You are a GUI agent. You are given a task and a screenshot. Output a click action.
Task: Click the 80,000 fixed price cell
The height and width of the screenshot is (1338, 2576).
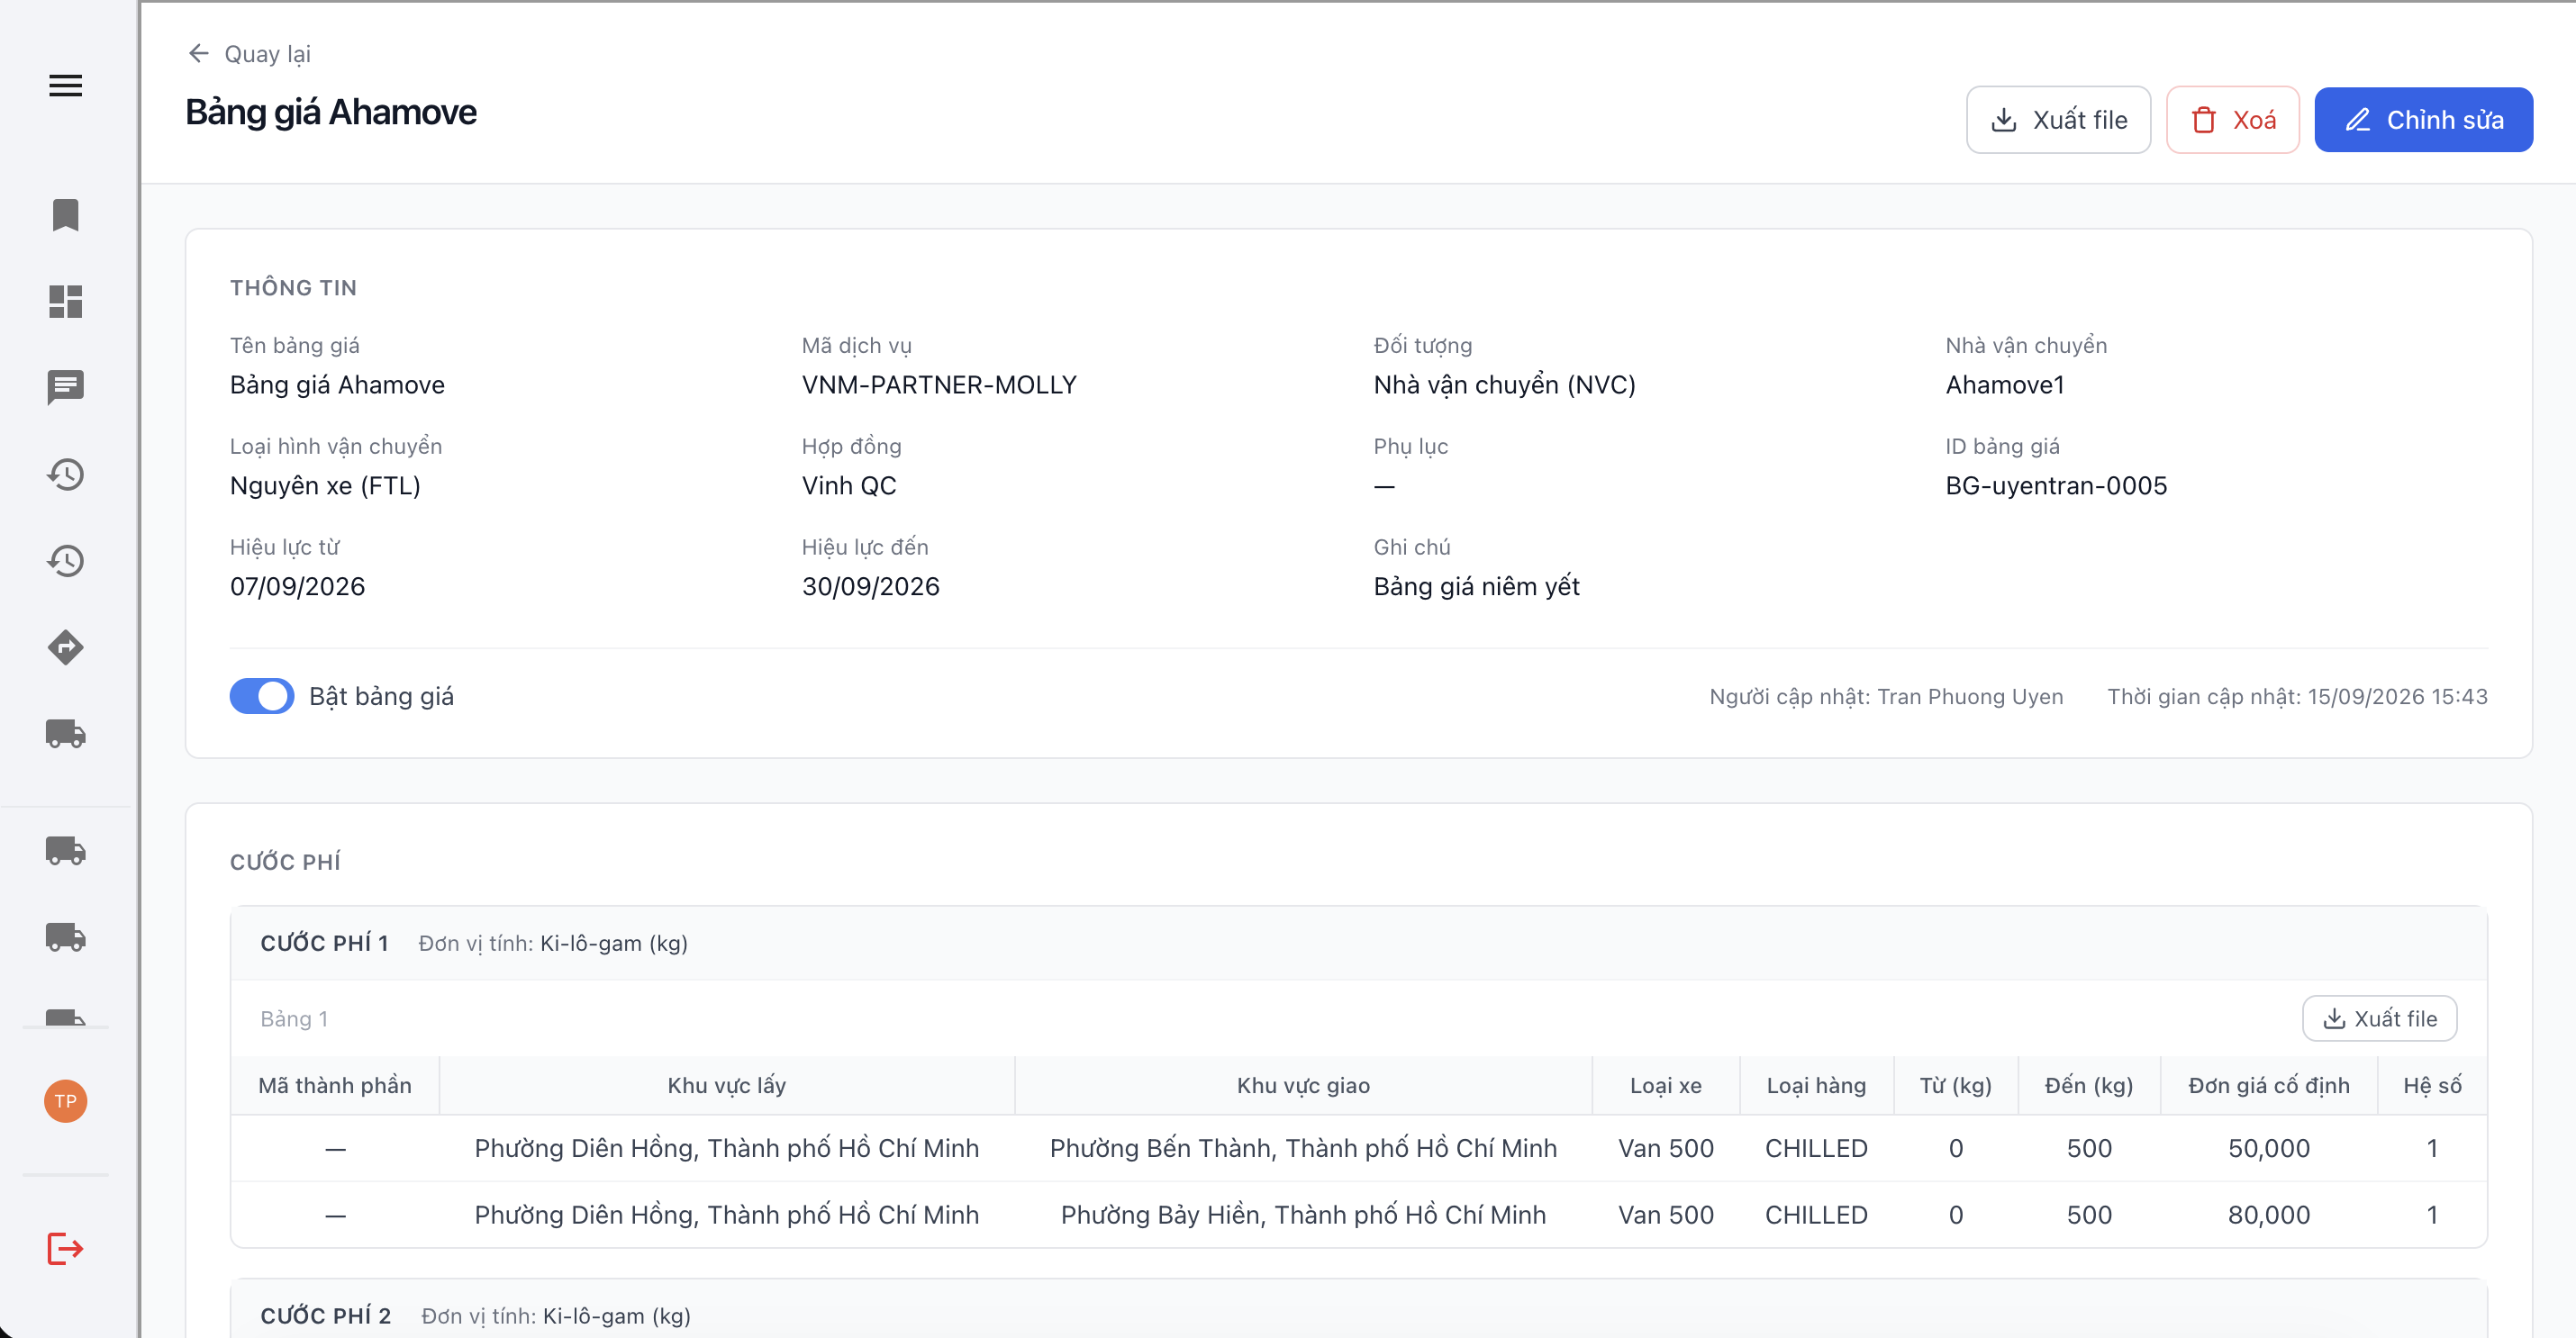point(2268,1215)
